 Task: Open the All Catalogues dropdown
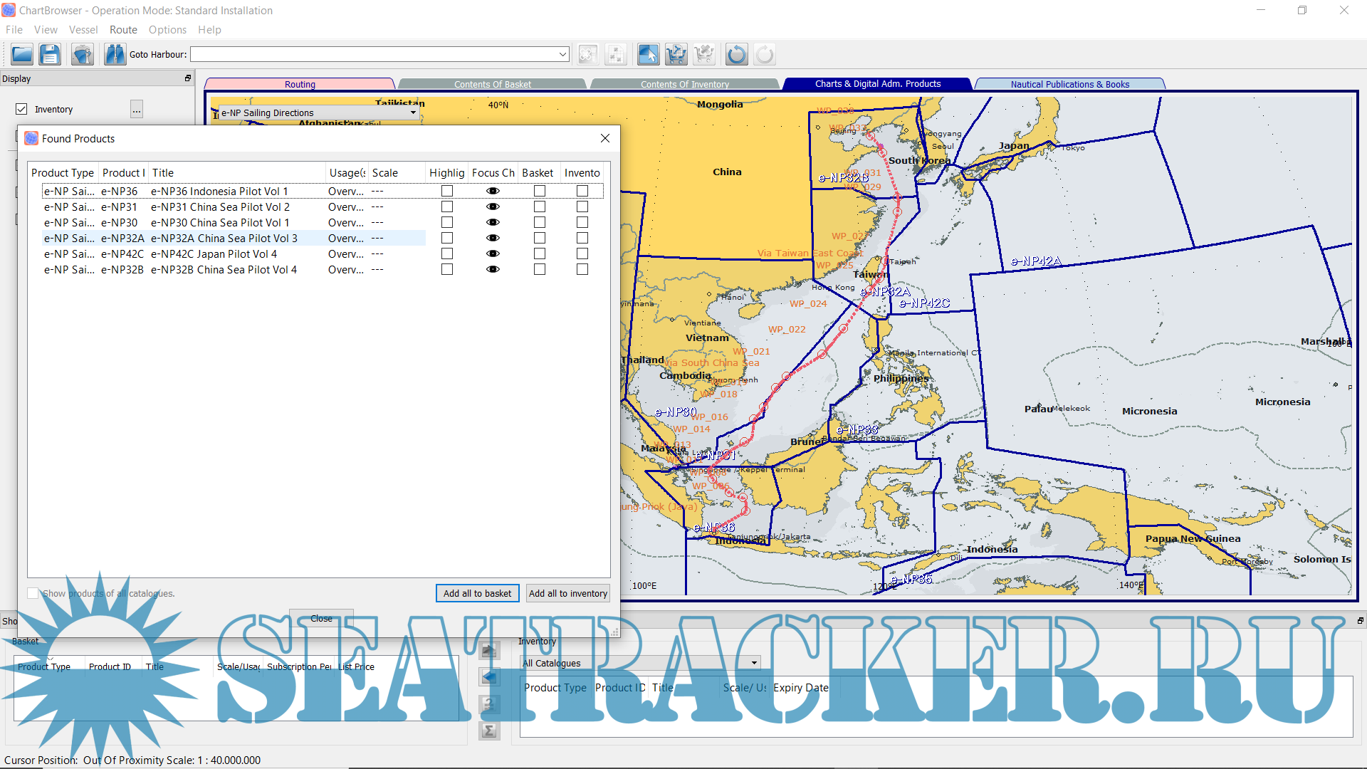pyautogui.click(x=754, y=663)
